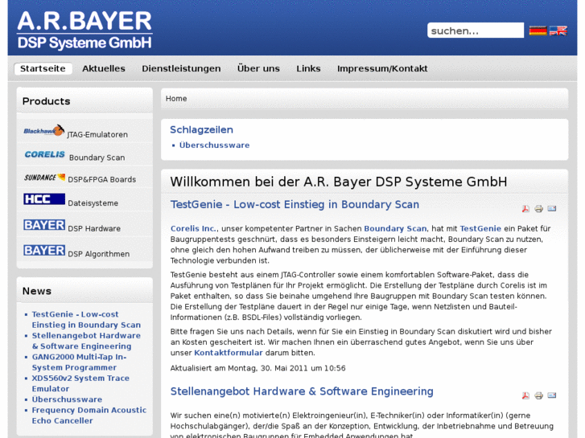Image resolution: width=585 pixels, height=438 pixels.
Task: Click the News panel heading
Action: (x=37, y=291)
